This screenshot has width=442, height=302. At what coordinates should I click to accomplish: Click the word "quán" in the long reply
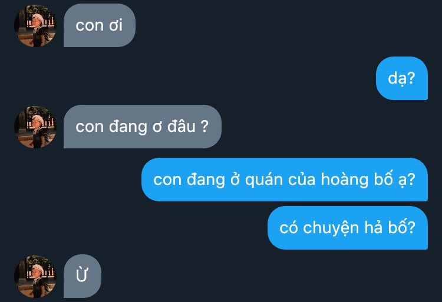pos(264,180)
